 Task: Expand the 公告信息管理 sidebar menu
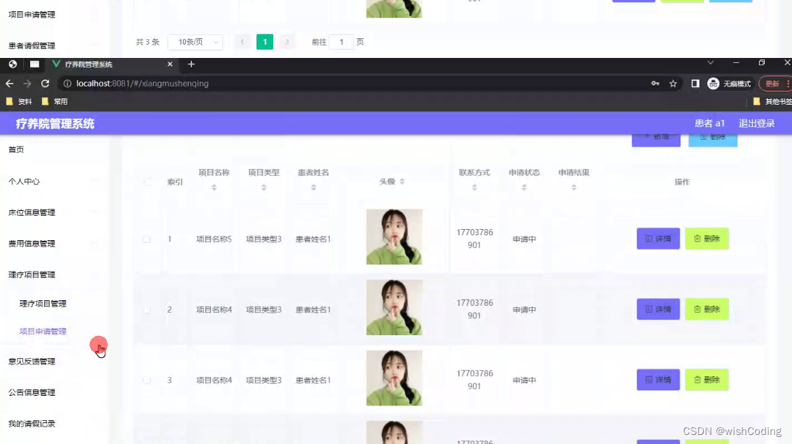coord(54,392)
